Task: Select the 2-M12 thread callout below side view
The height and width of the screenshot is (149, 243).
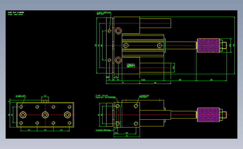Action: coord(103,130)
